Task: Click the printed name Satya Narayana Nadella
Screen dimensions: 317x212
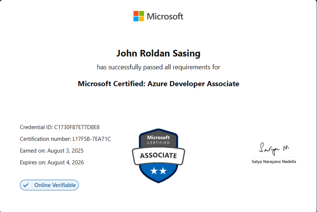Action: coord(274,161)
